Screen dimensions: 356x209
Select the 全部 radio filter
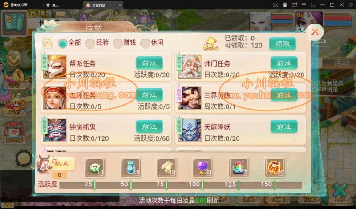(69, 43)
